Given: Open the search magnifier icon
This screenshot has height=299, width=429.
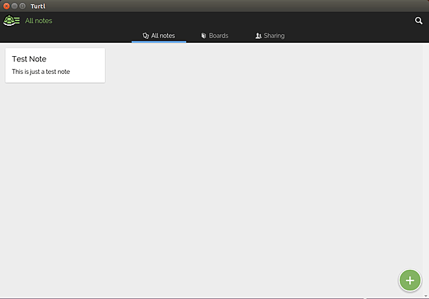Looking at the screenshot, I should [x=418, y=20].
